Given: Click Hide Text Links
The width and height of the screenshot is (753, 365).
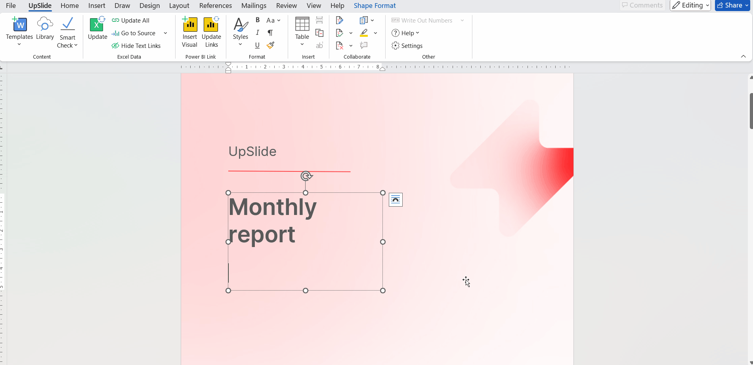Looking at the screenshot, I should click(136, 46).
